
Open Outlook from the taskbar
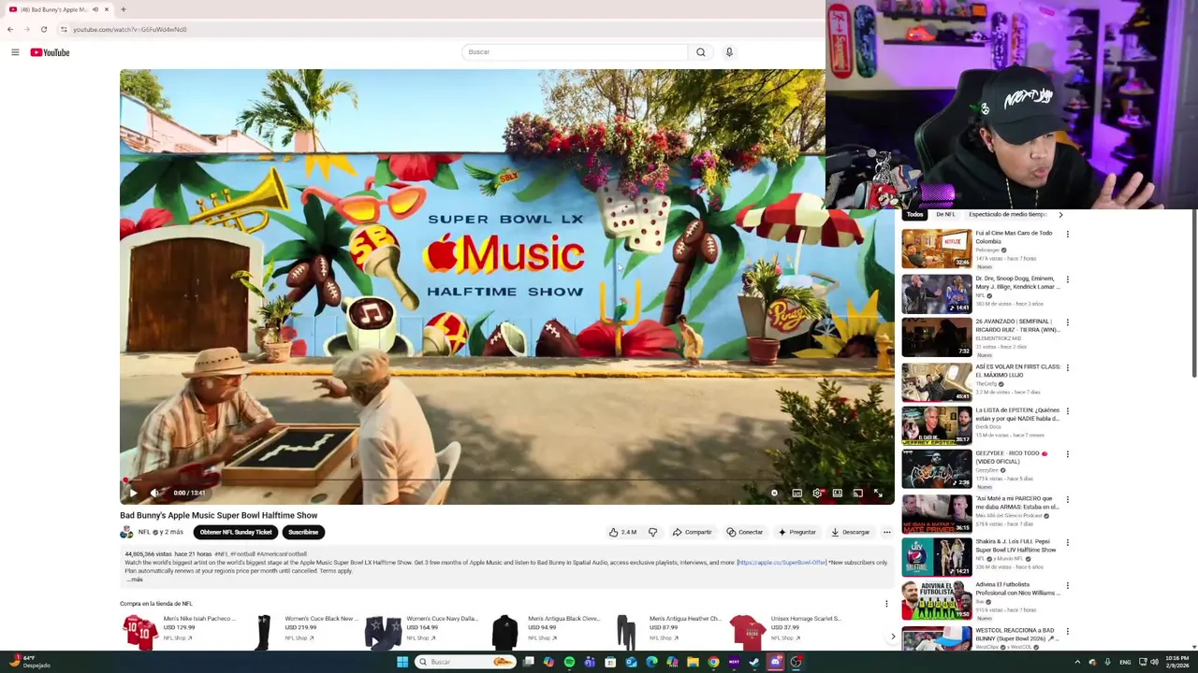tap(631, 662)
